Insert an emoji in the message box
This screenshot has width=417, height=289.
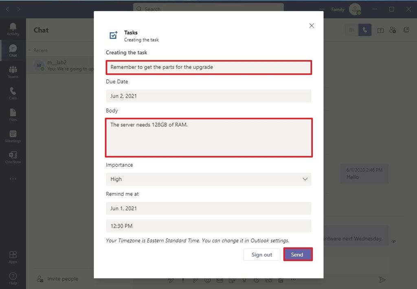[x=208, y=280]
